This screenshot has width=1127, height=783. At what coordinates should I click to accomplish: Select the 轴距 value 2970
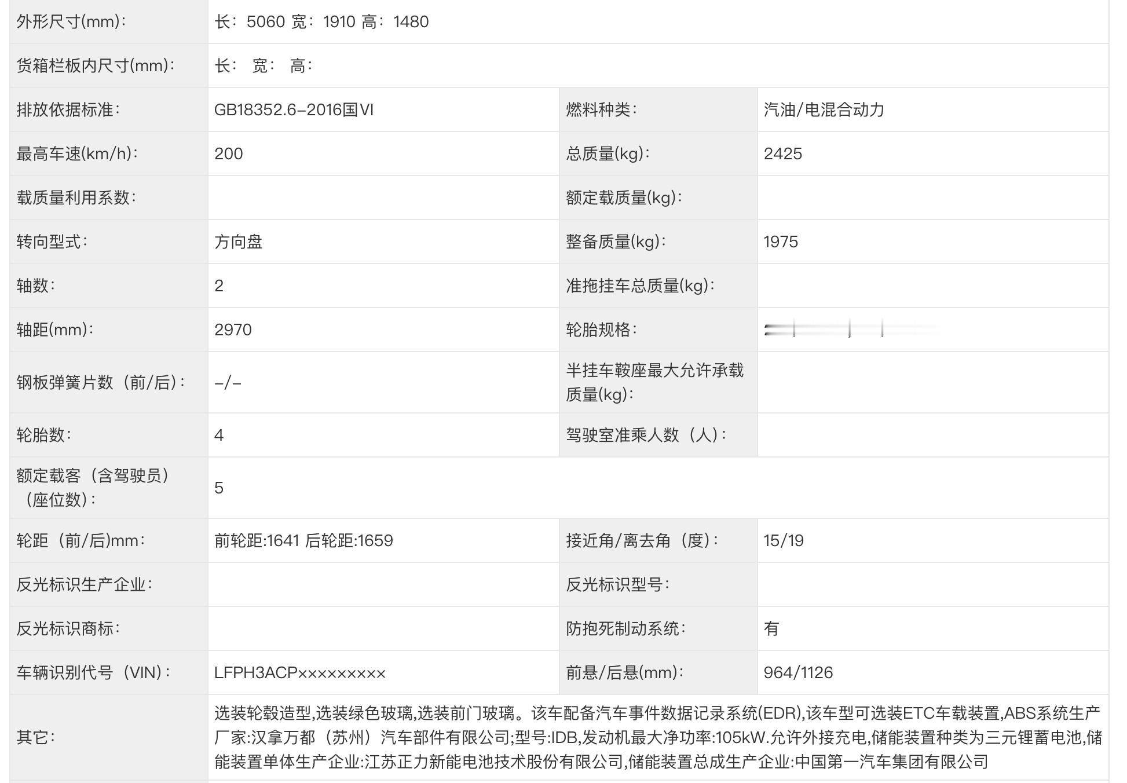pos(236,330)
